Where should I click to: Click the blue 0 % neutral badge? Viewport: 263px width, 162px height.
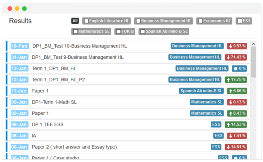(239, 69)
